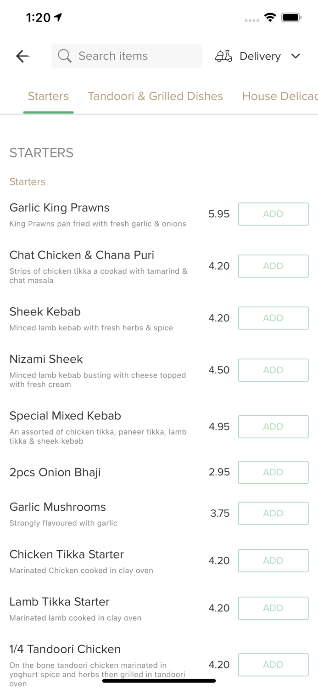Open the Tandoori & Grilled Dishes tab

click(x=155, y=96)
